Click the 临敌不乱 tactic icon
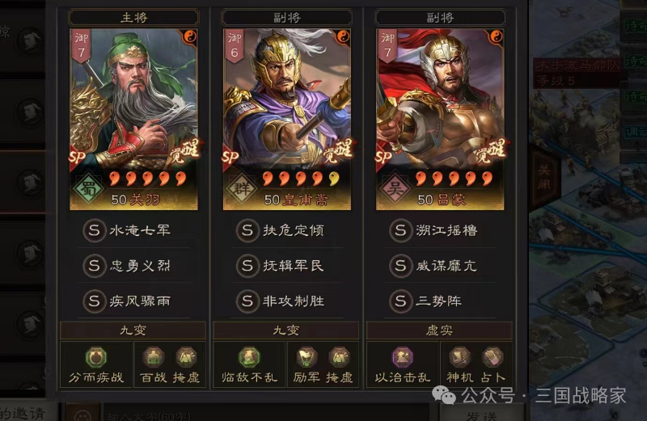This screenshot has height=421, width=647. click(x=249, y=357)
